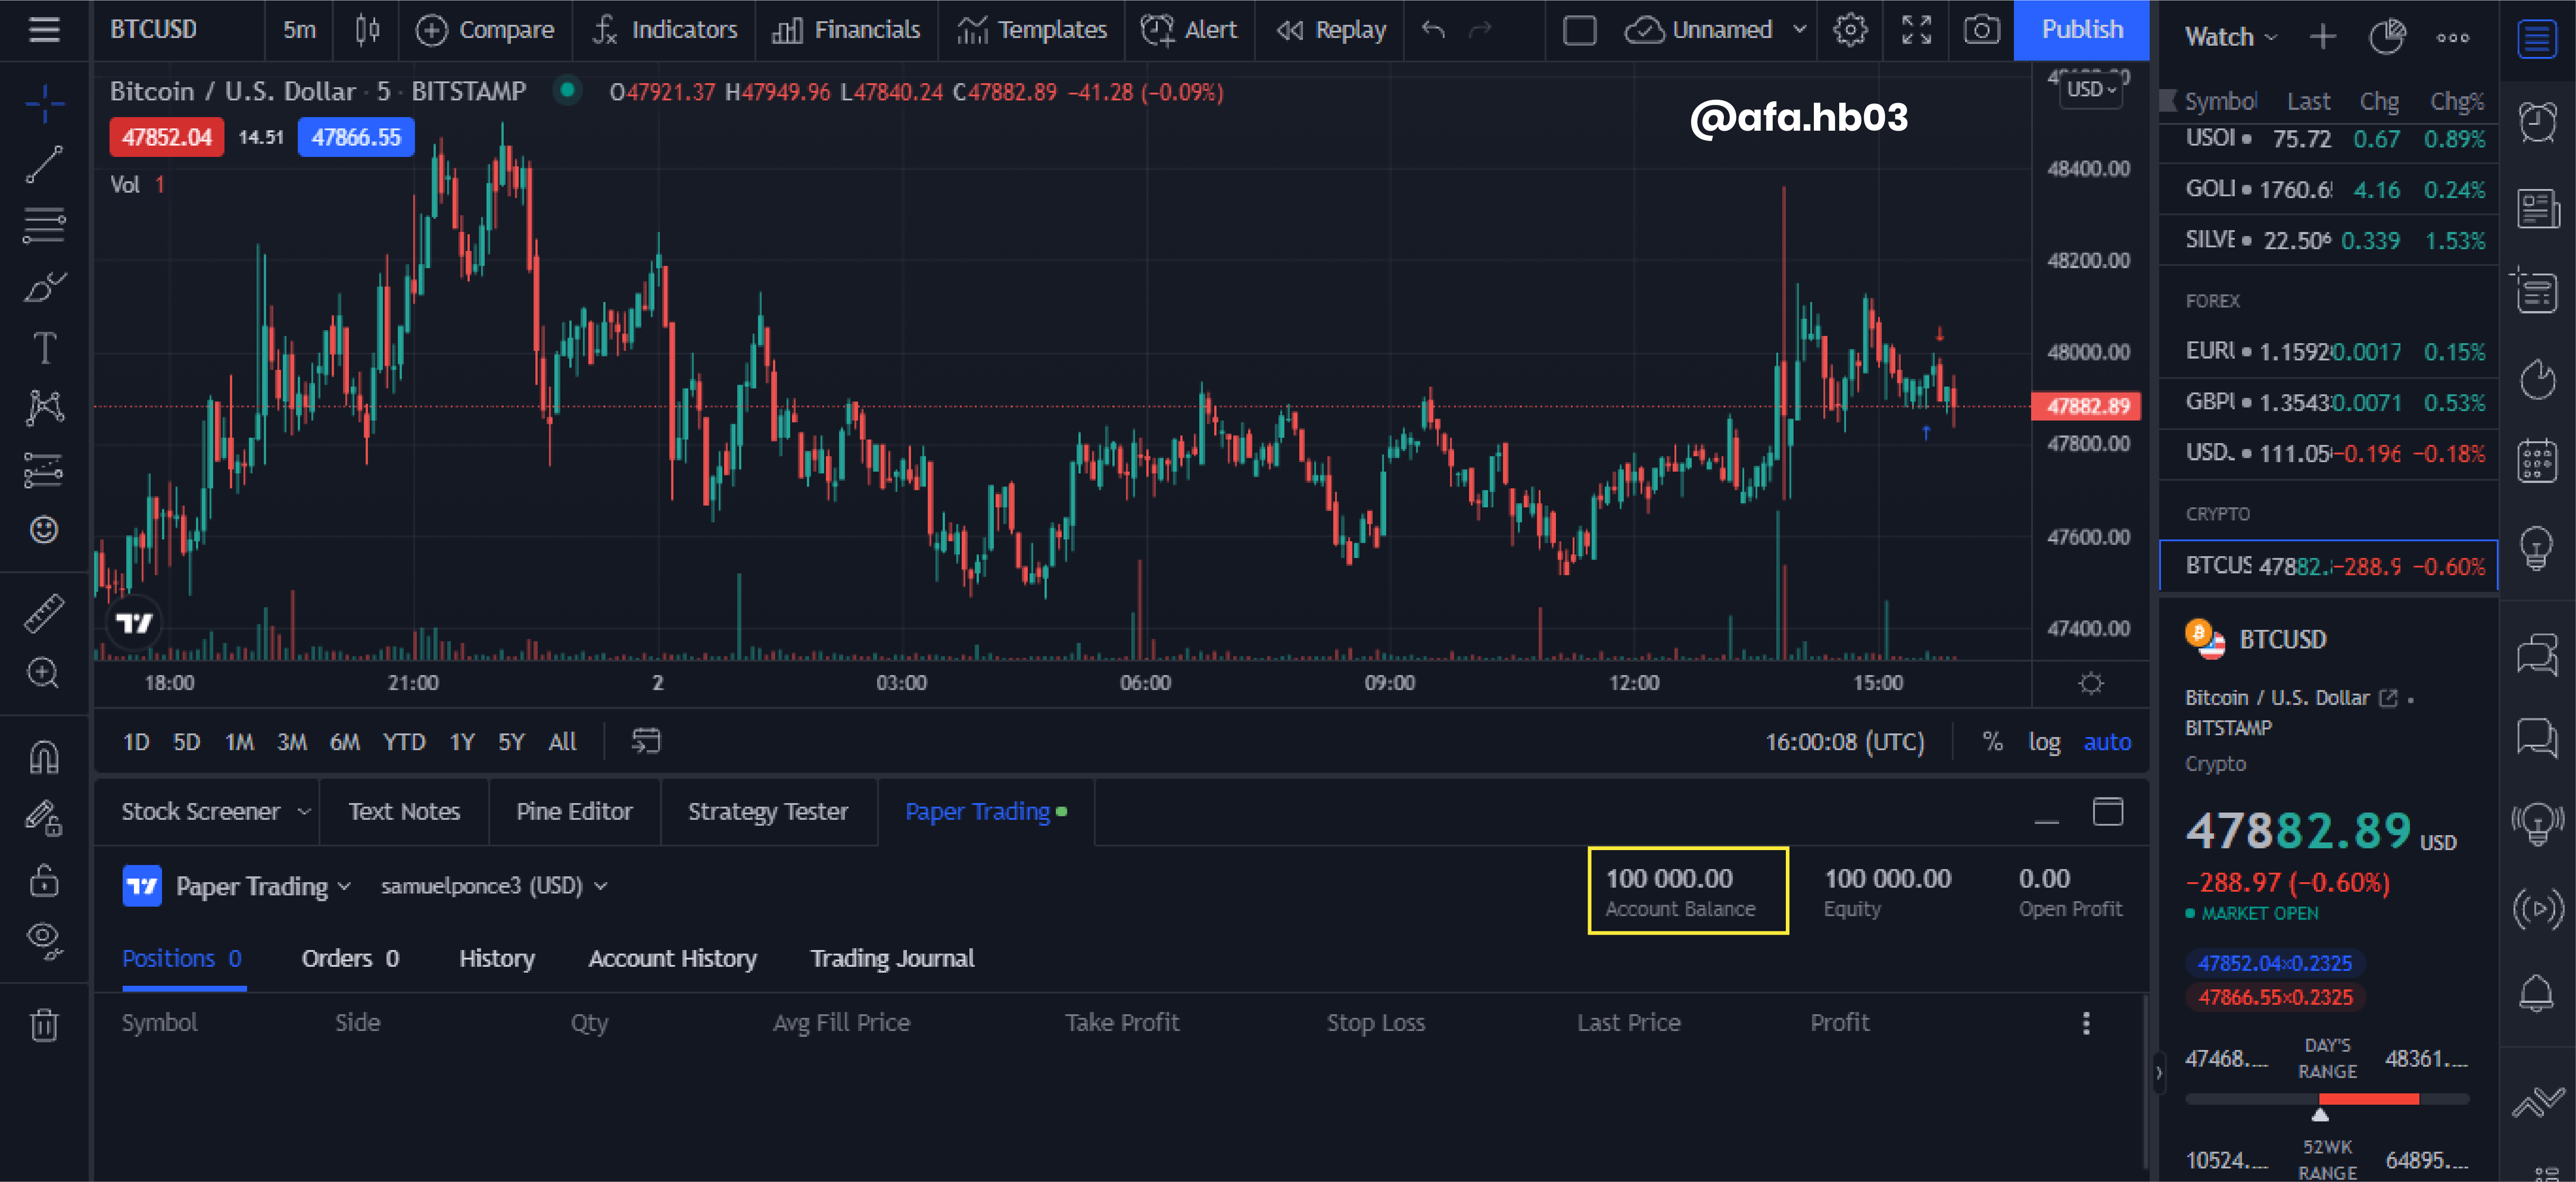Open chart settings gear icon
The image size is (2576, 1182).
(x=1850, y=30)
